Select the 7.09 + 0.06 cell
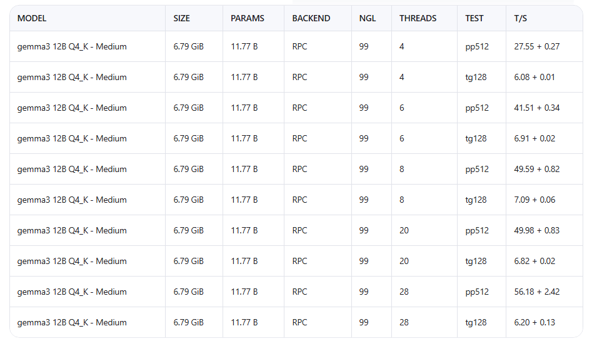Image resolution: width=592 pixels, height=341 pixels. [534, 200]
